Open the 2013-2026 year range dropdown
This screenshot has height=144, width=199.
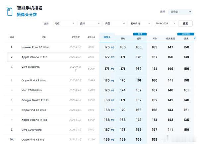[x=165, y=24]
